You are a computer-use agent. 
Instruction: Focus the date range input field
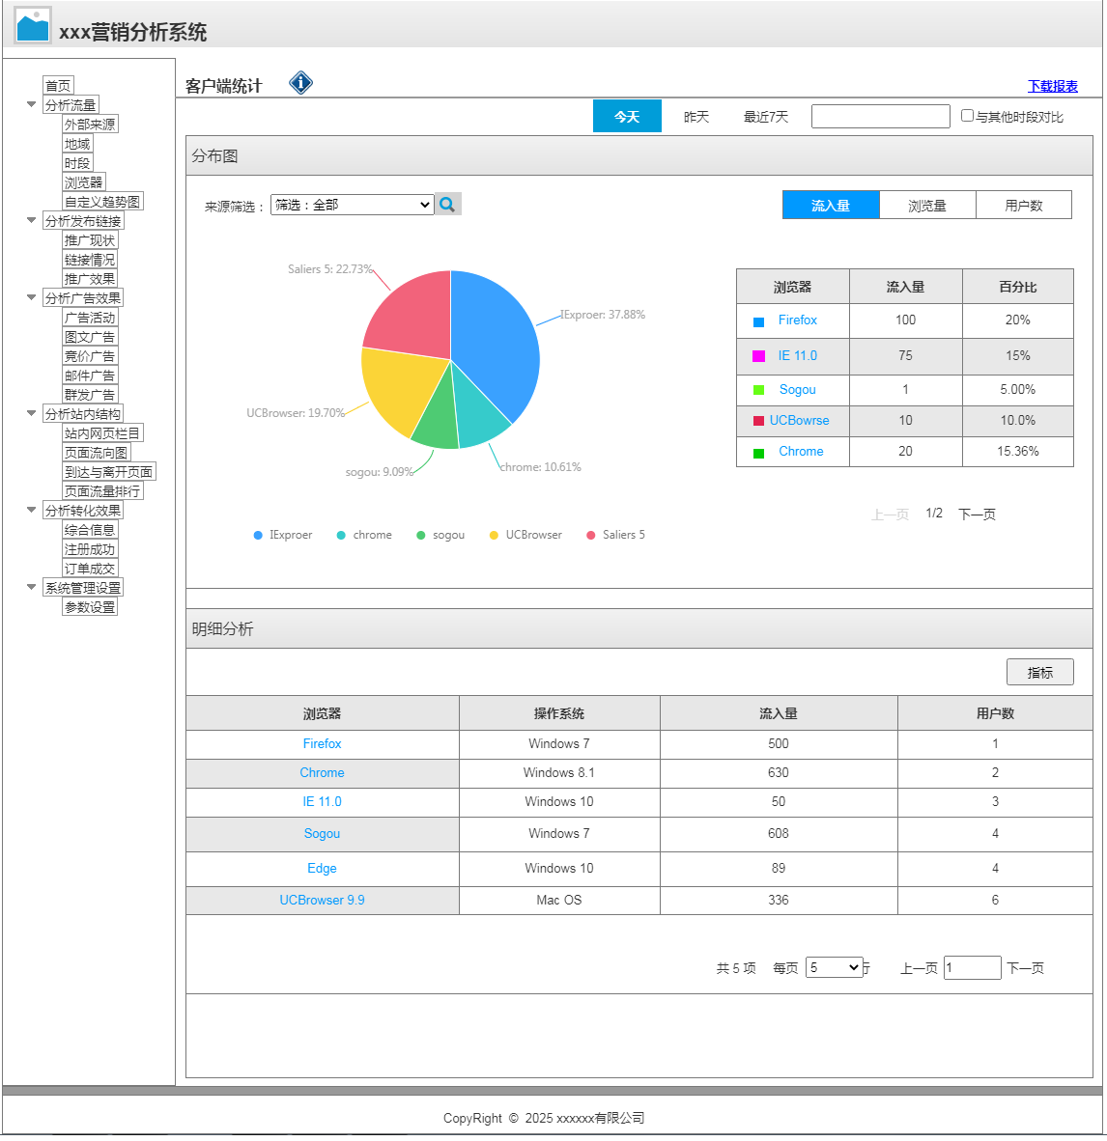(881, 117)
